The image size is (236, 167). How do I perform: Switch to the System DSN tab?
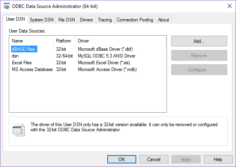42,20
